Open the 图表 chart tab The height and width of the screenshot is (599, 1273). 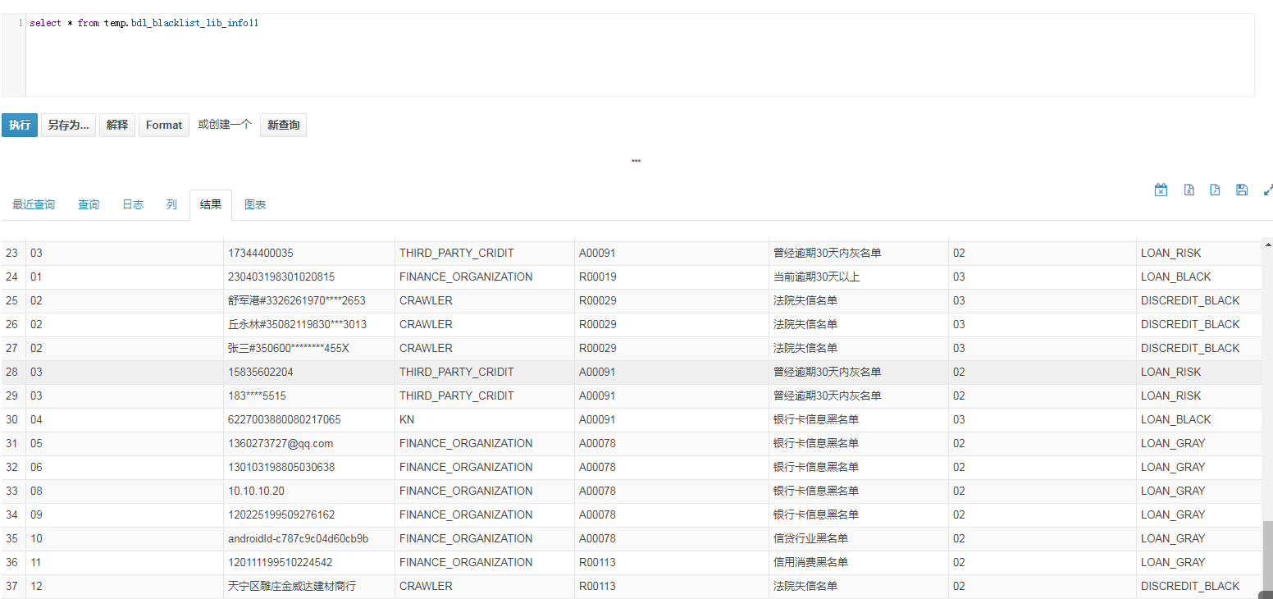click(255, 204)
